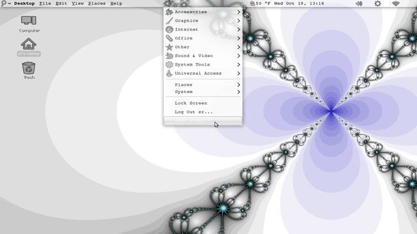Click the Wi-Fi network icon in panel
Viewport: 417px width, 234px height.
pyautogui.click(x=395, y=3)
